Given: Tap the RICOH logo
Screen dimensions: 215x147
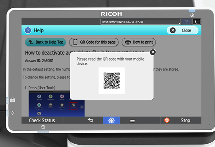Looking at the screenshot, I should click(111, 14).
